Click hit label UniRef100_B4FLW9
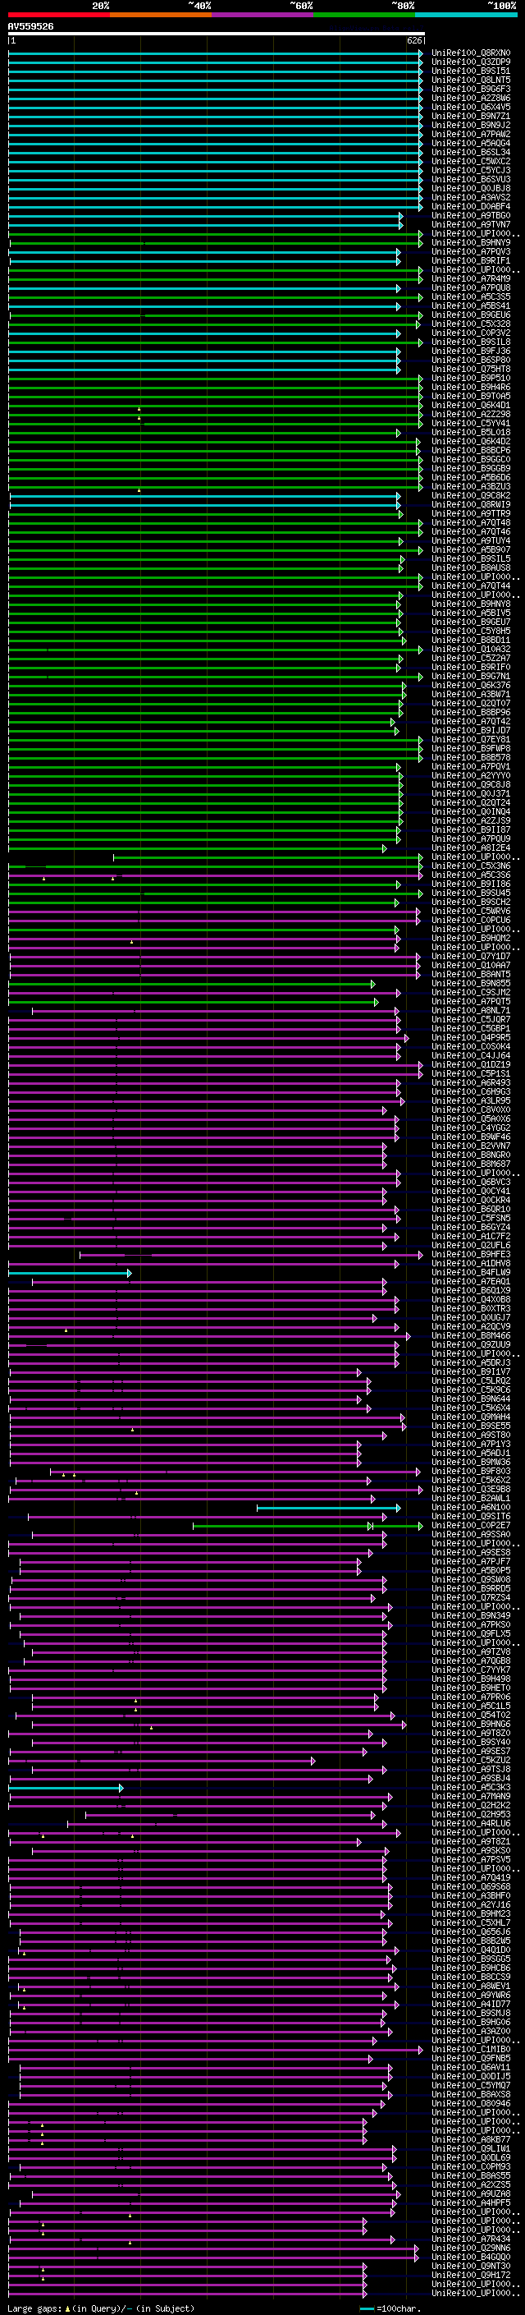The height and width of the screenshot is (2315, 525). [x=471, y=1273]
